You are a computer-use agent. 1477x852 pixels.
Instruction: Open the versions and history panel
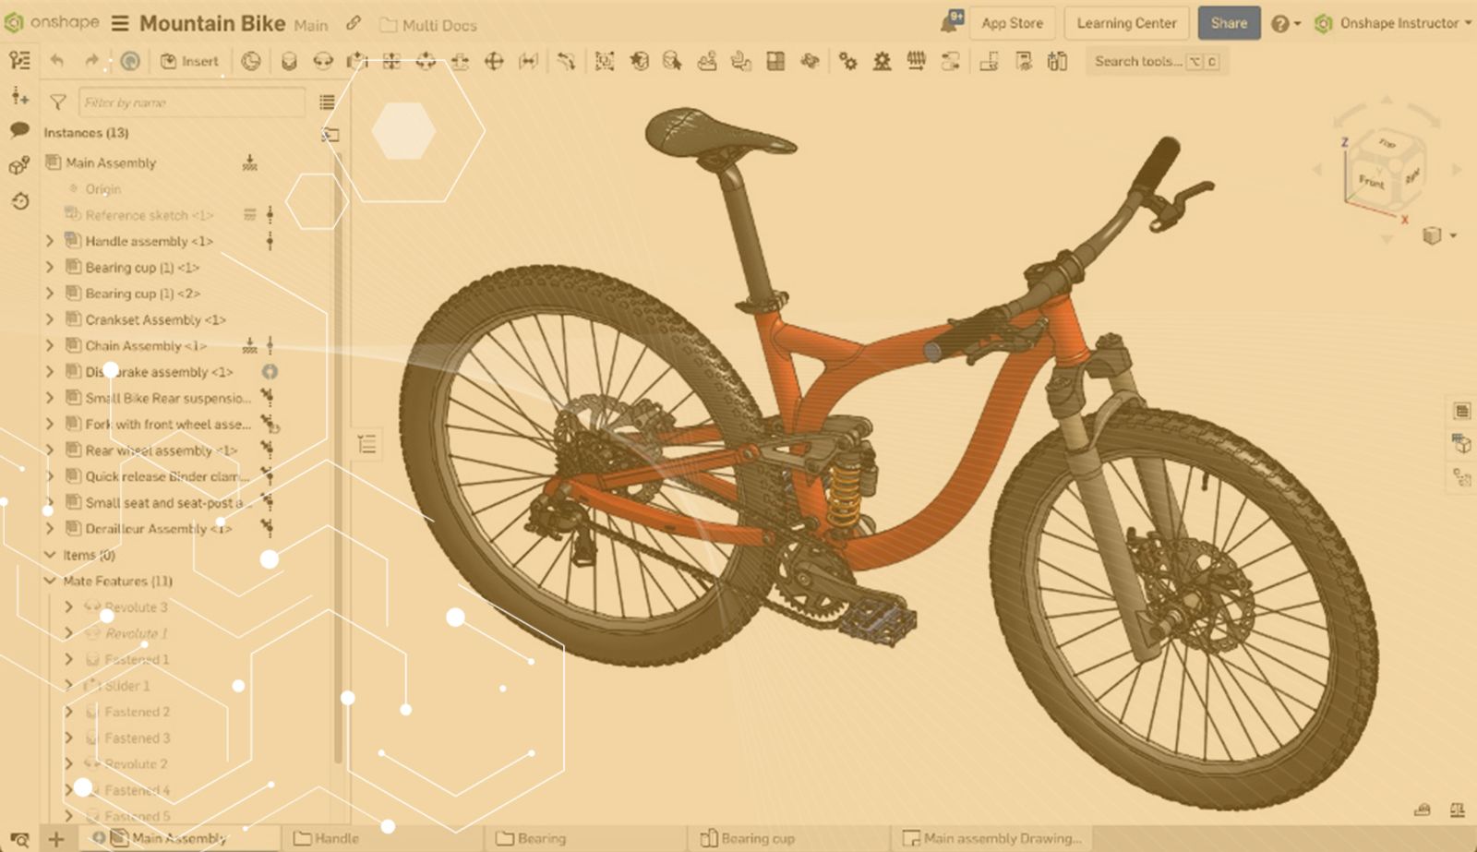(x=19, y=201)
